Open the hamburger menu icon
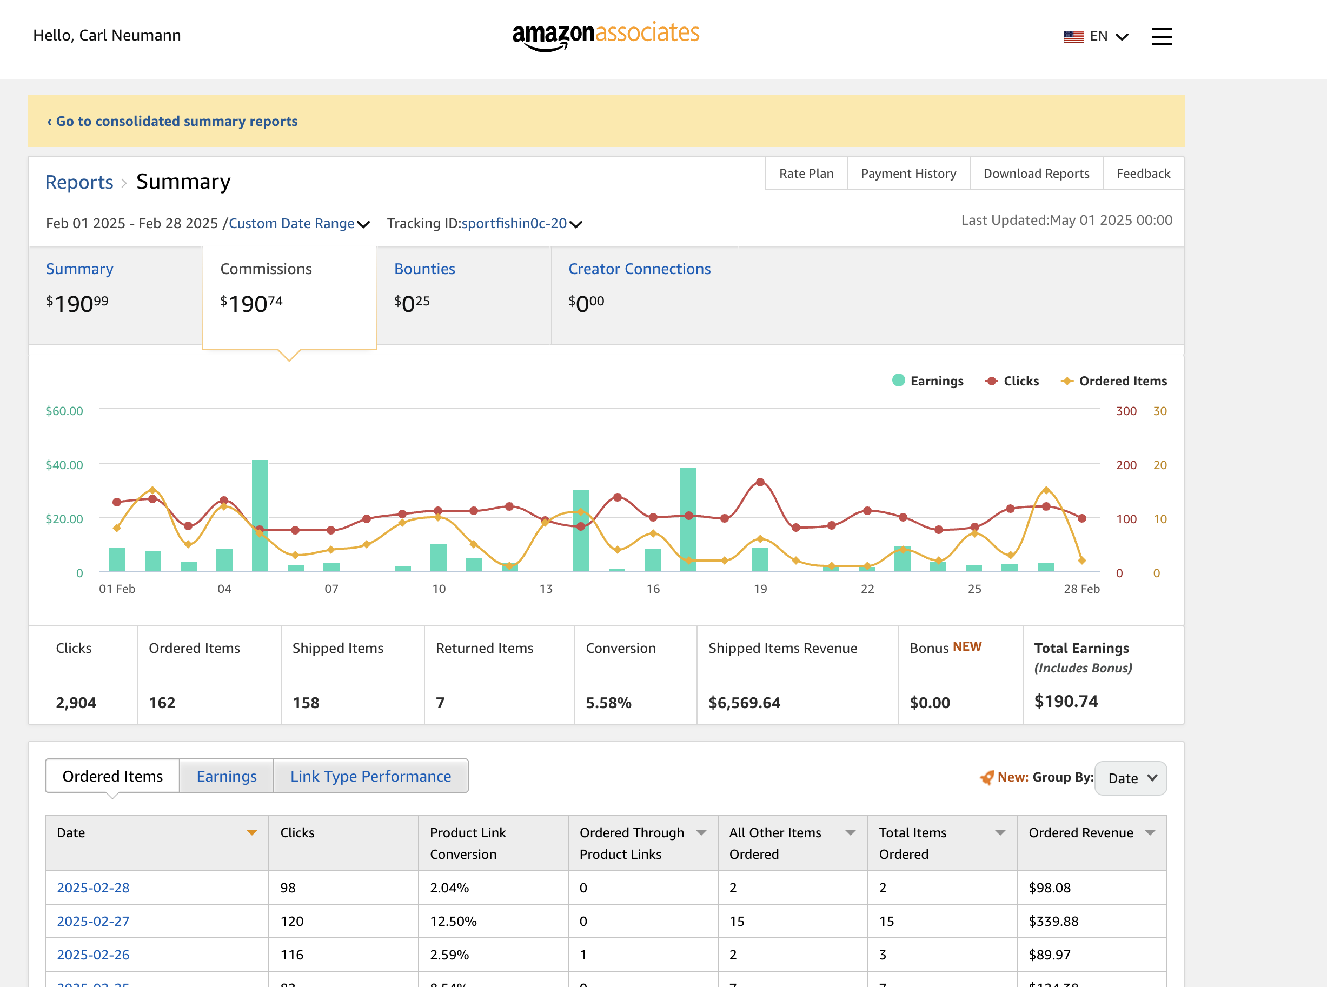 click(x=1162, y=36)
